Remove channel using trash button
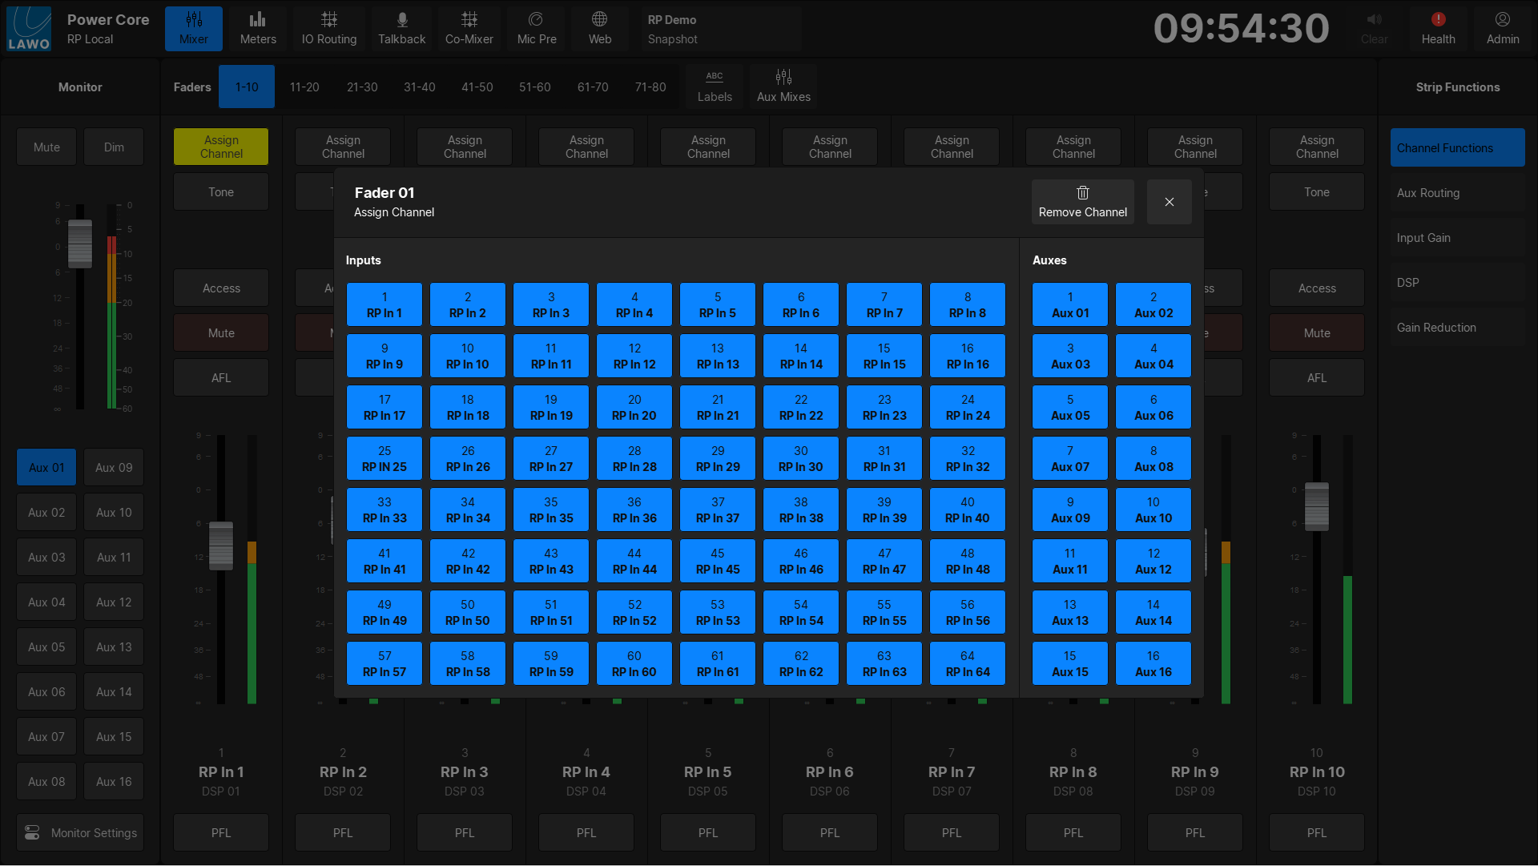 click(x=1082, y=201)
